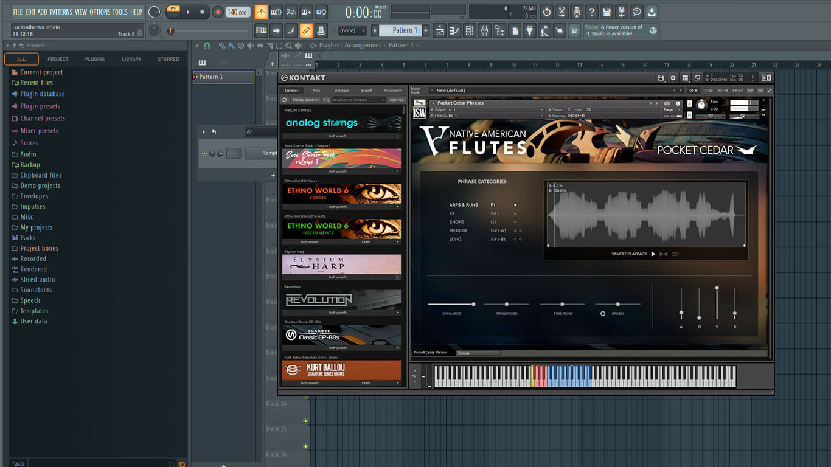Open the Pattern 1 selector
Image resolution: width=831 pixels, height=467 pixels.
coord(401,30)
